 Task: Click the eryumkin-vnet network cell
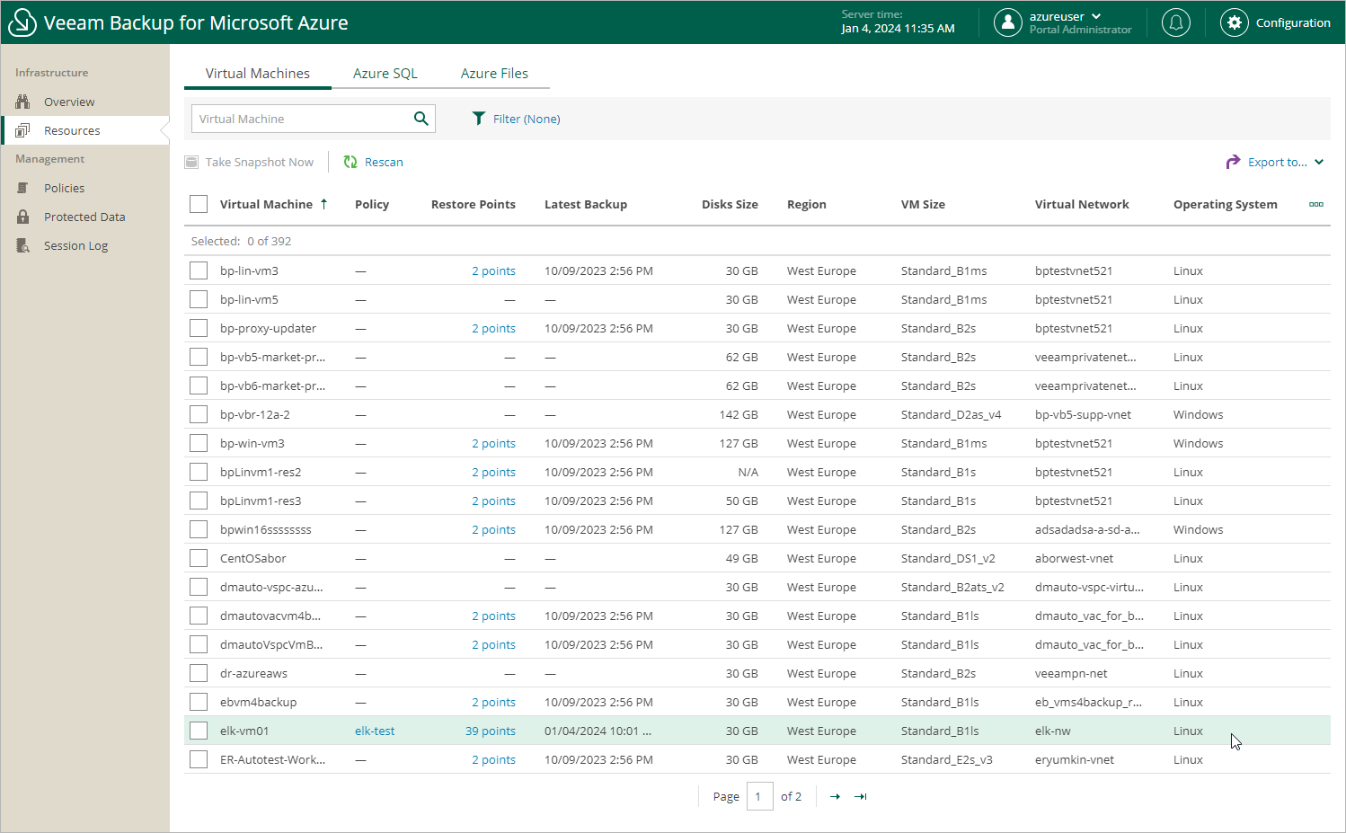point(1075,759)
